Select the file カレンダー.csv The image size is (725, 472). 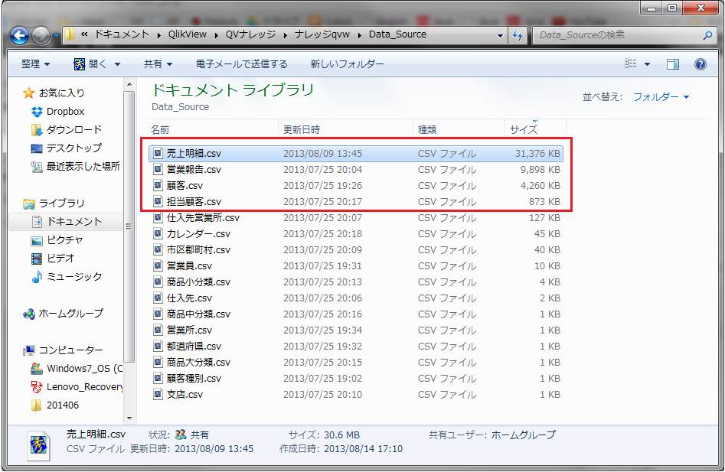point(356,234)
